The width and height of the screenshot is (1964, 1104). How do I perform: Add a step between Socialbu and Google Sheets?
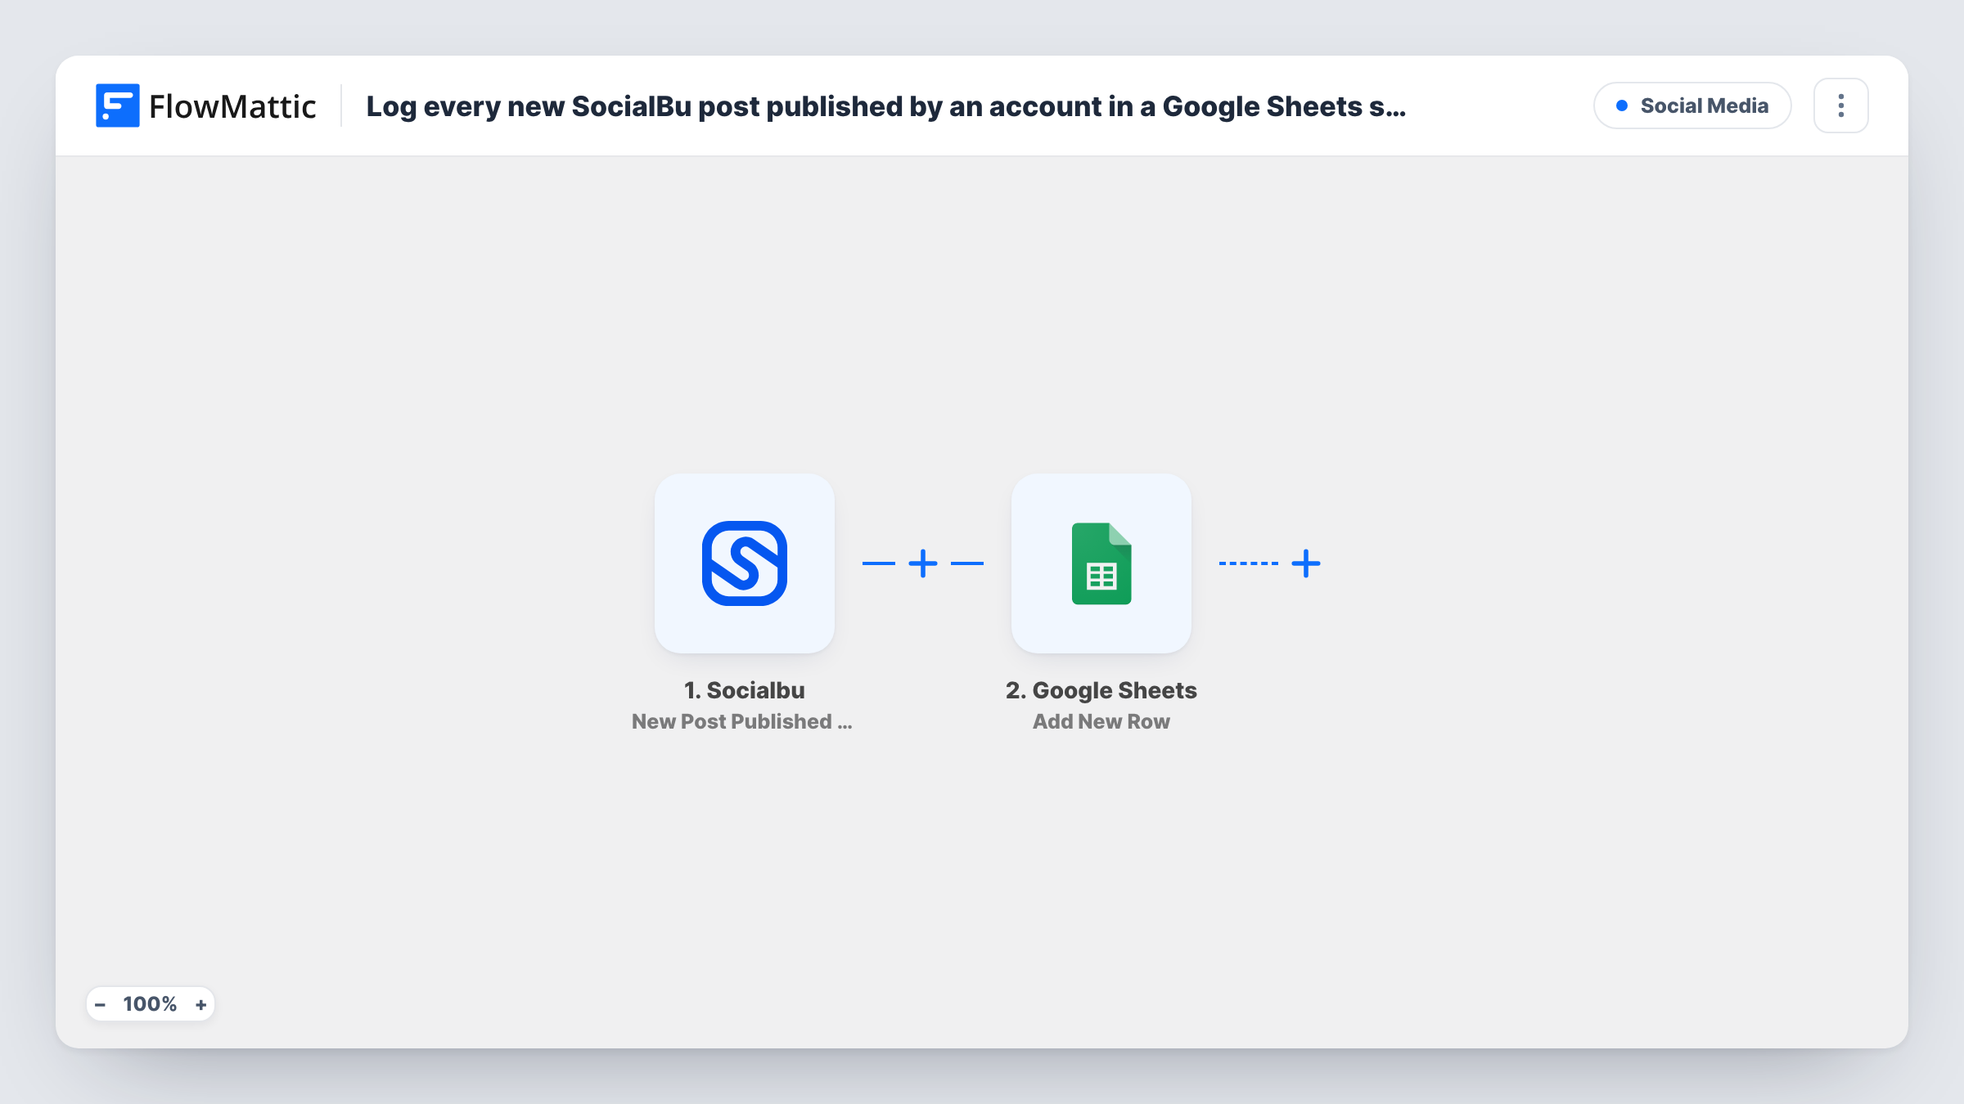coord(923,563)
